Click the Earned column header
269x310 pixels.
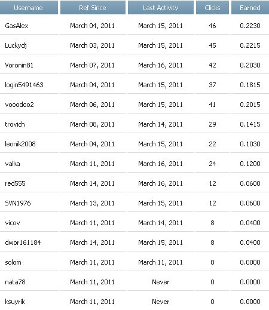coord(250,8)
